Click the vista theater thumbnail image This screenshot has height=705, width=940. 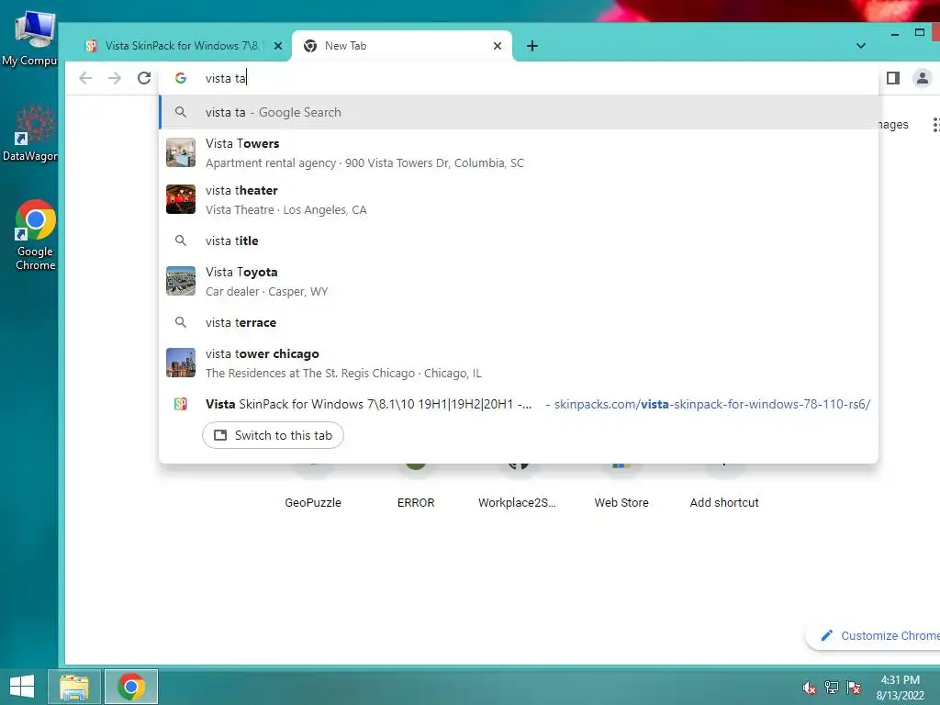(x=181, y=199)
